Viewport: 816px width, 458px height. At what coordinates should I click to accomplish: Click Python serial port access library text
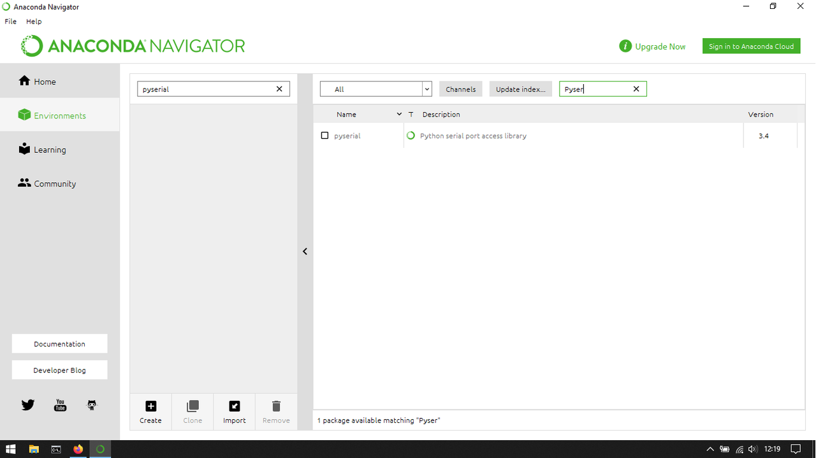coord(473,136)
